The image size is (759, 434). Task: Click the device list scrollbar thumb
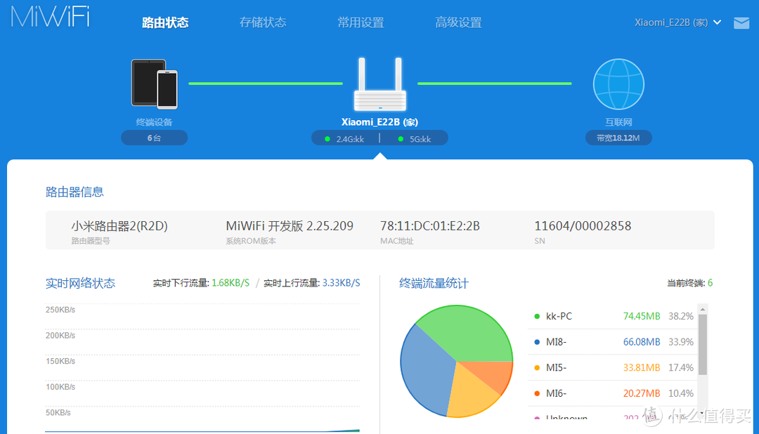coord(702,345)
